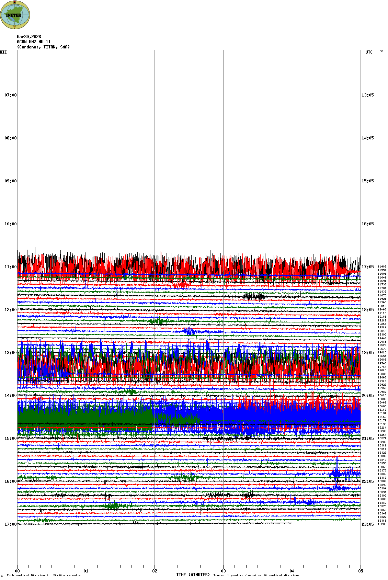The width and height of the screenshot is (388, 580).
Task: Select the ACDN HNZ NU 11 station text
Action: coord(34,42)
